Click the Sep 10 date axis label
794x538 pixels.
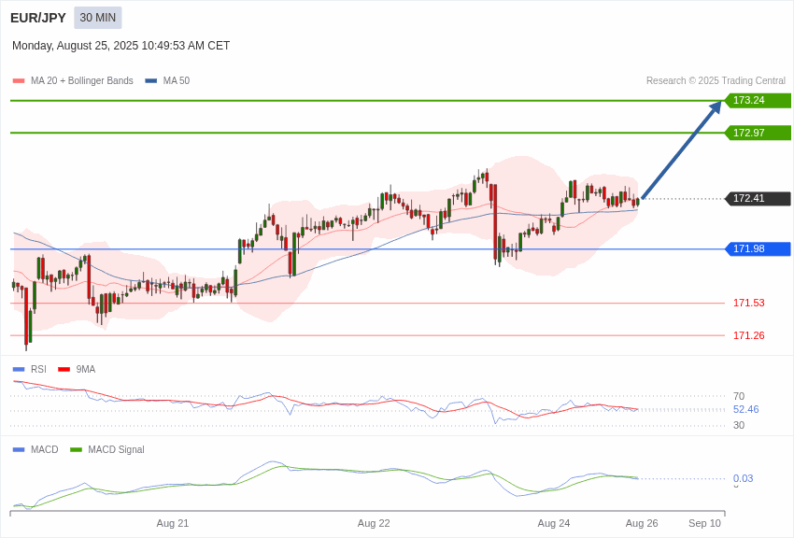pyautogui.click(x=704, y=523)
